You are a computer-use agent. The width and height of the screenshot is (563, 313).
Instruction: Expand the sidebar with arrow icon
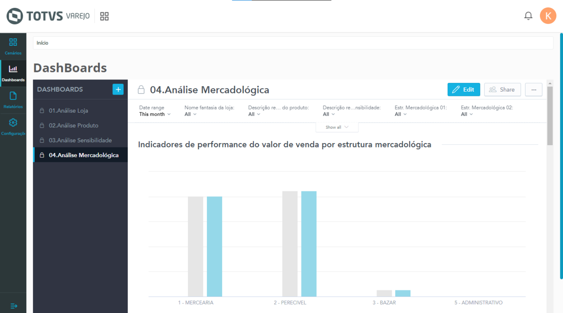(13, 306)
